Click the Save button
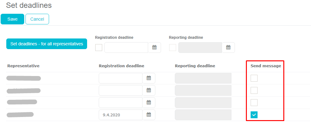The width and height of the screenshot is (311, 127). [x=12, y=19]
